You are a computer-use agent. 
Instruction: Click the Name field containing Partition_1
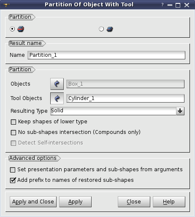(x=106, y=55)
